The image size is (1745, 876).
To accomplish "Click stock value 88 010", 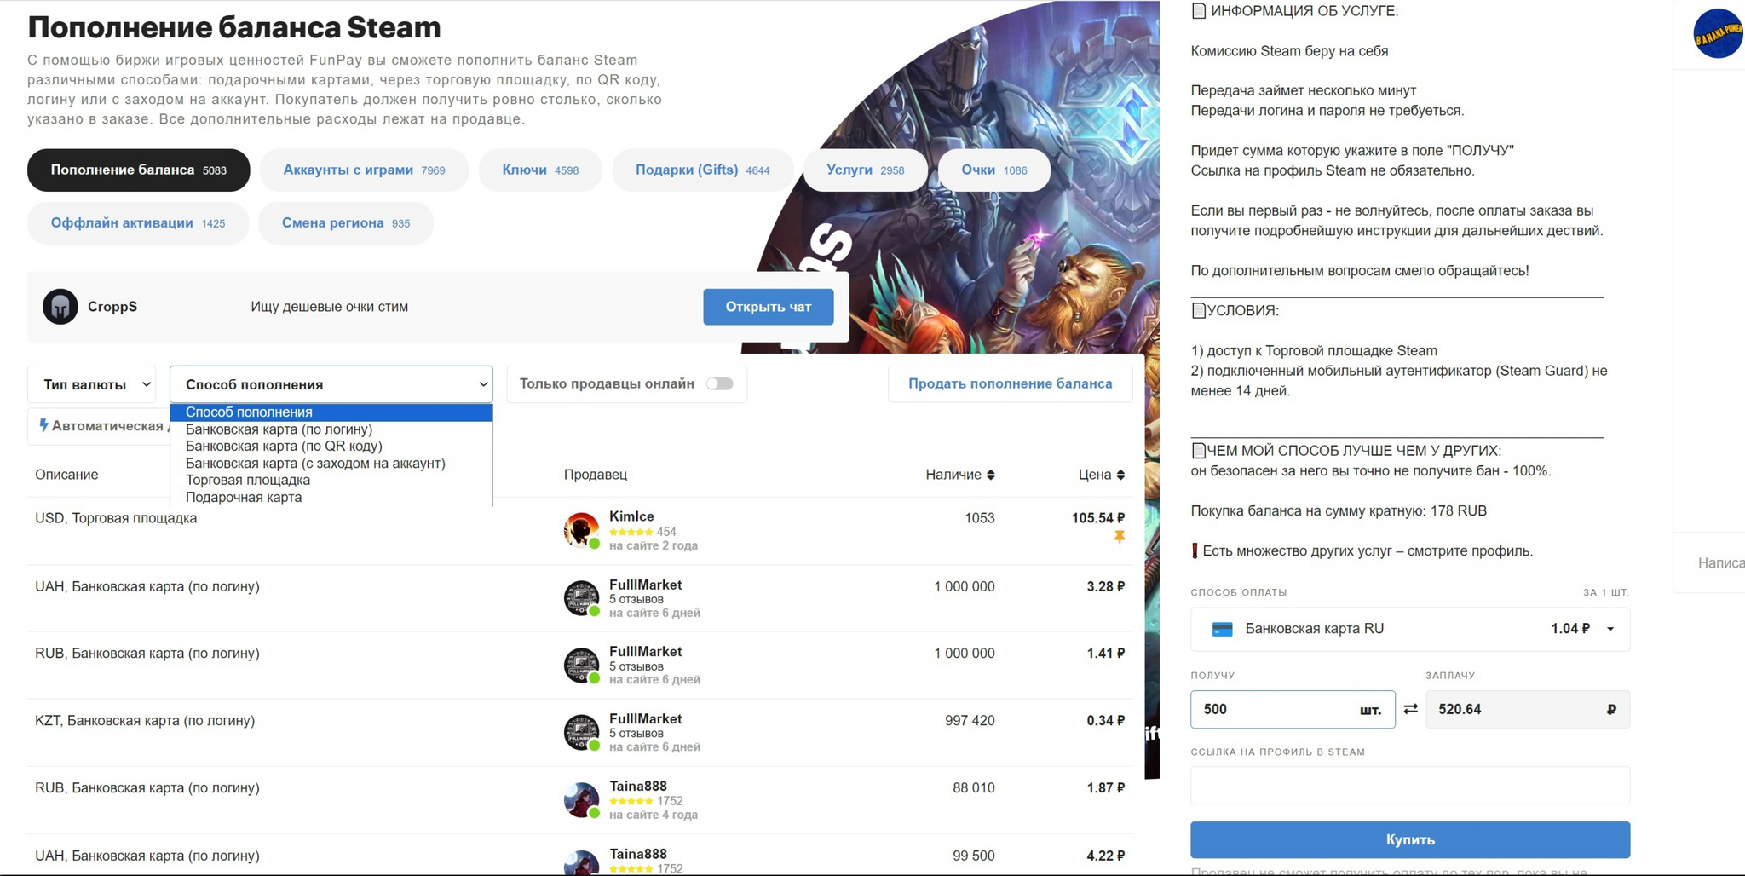I will 973,788.
